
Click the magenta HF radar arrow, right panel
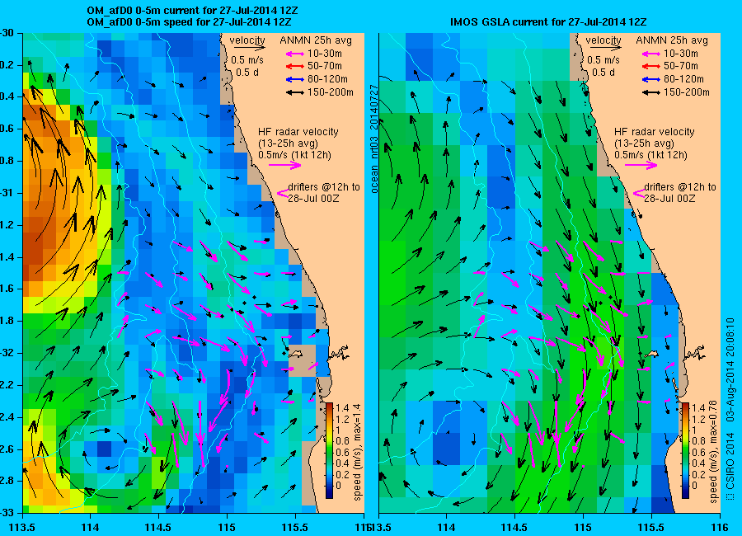pyautogui.click(x=641, y=165)
